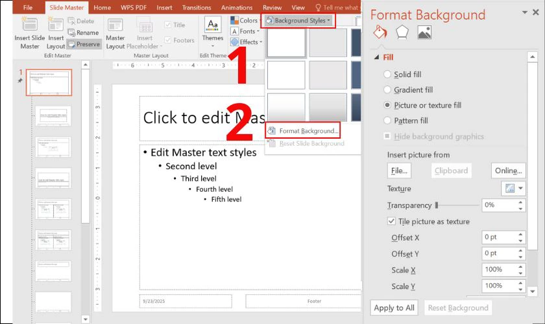Screen dimensions: 545x324
Task: Collapse the Fill section
Action: (x=378, y=58)
